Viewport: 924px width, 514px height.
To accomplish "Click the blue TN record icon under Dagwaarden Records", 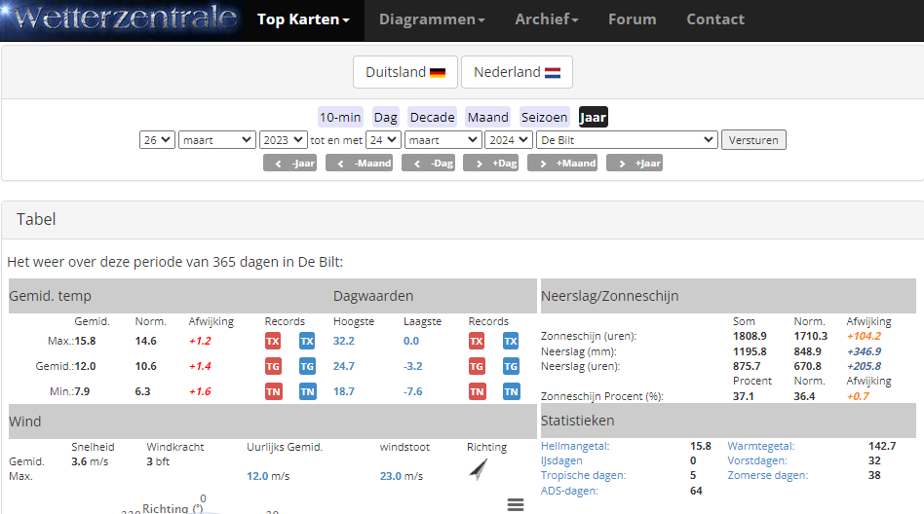I will [511, 391].
